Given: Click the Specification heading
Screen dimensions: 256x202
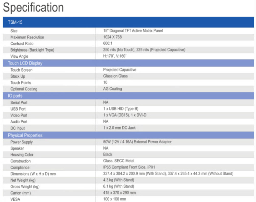Looking at the screenshot, I should pyautogui.click(x=33, y=7).
